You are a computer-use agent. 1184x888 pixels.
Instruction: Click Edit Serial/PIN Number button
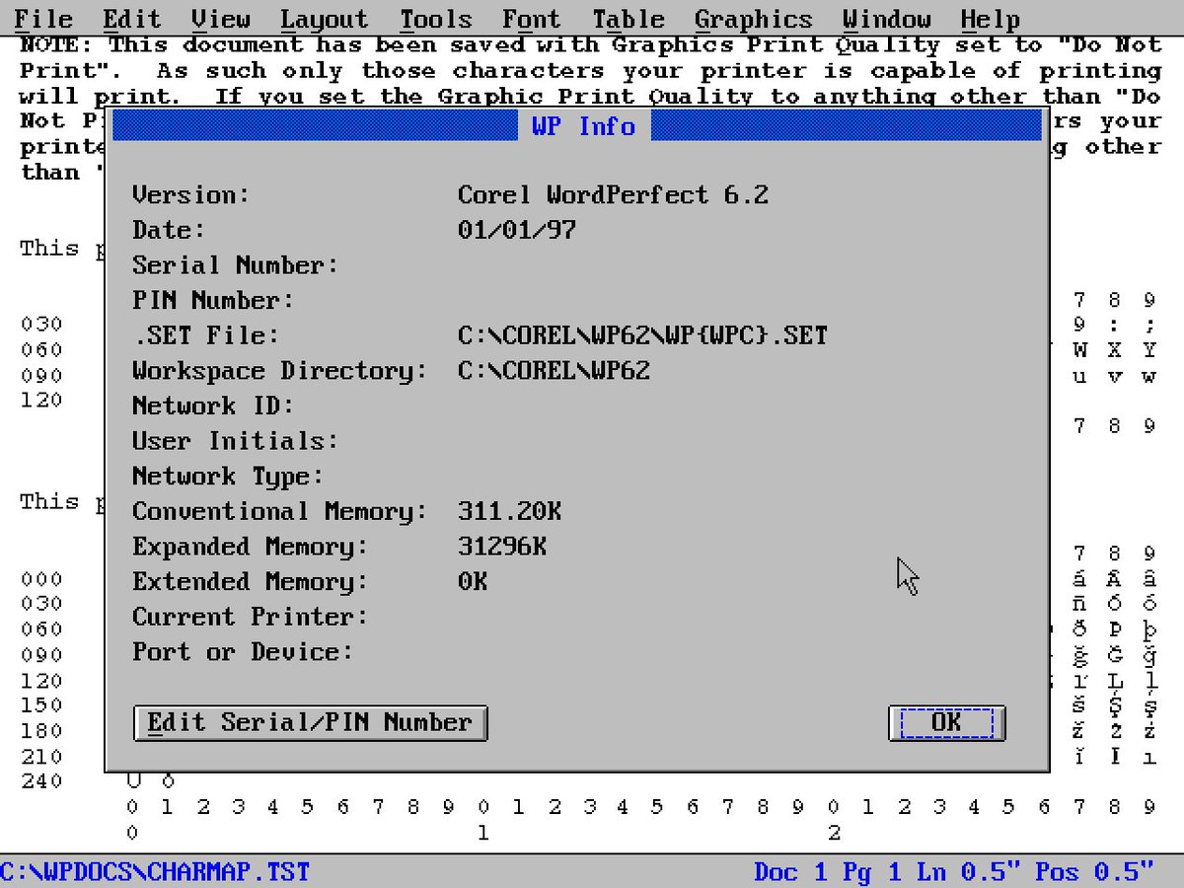coord(311,723)
